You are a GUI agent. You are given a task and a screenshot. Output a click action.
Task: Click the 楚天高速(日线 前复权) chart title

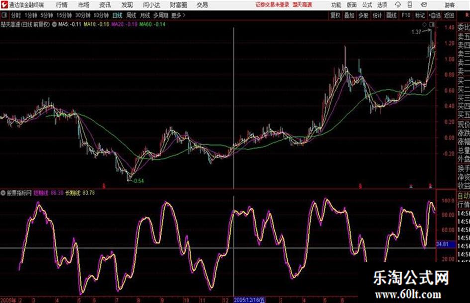tap(25, 24)
